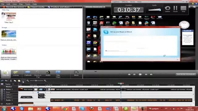Screen dimensions: 198x111
Task: Click the Paste icon on timeline toolbar
Action: click(x=19, y=81)
